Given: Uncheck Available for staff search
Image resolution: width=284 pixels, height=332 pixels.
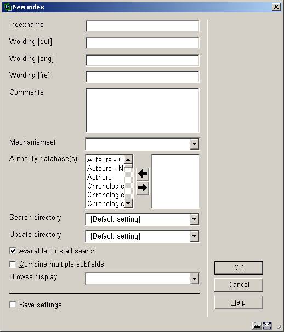Looking at the screenshot, I should 13,251.
